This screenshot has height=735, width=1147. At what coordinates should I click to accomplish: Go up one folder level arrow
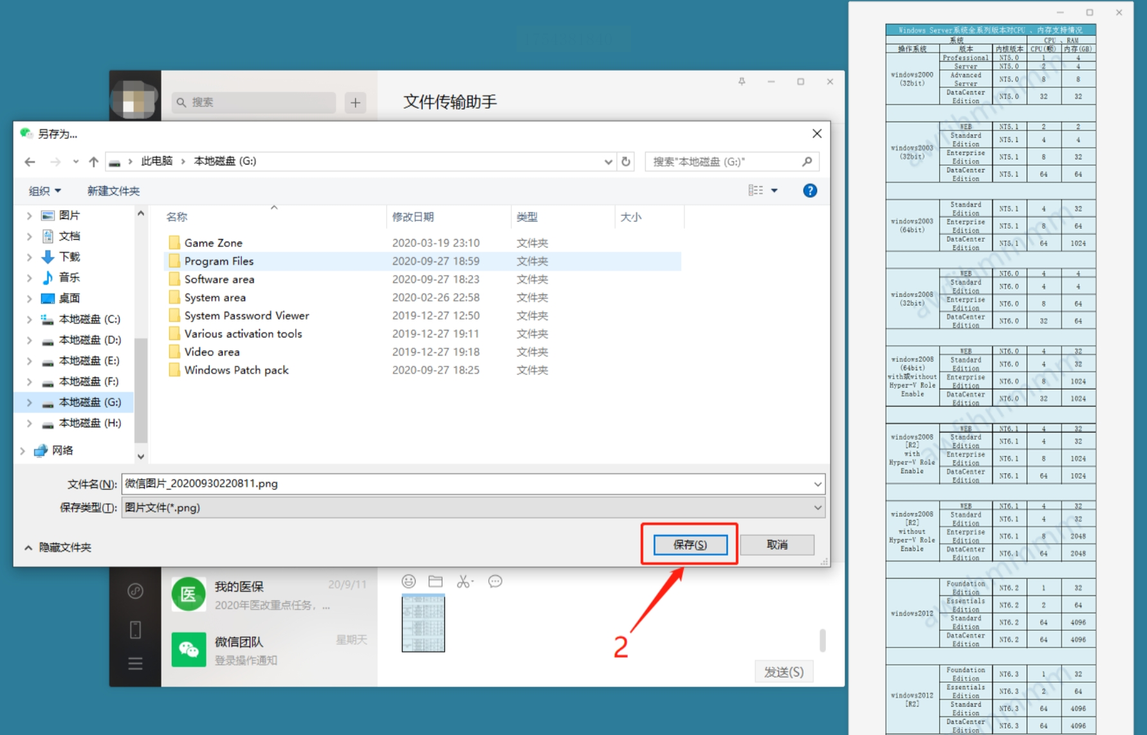tap(94, 162)
